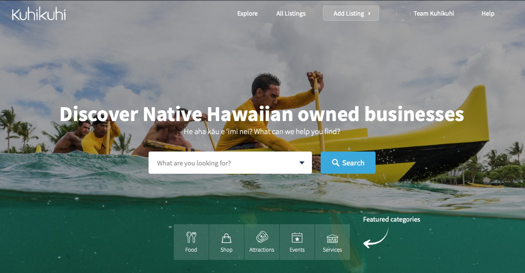
Task: Click the Services storefront icon
Action: pyautogui.click(x=332, y=238)
